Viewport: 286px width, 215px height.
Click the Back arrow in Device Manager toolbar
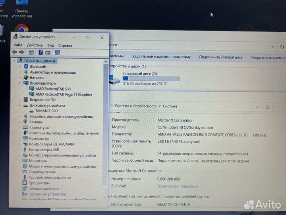(14, 52)
